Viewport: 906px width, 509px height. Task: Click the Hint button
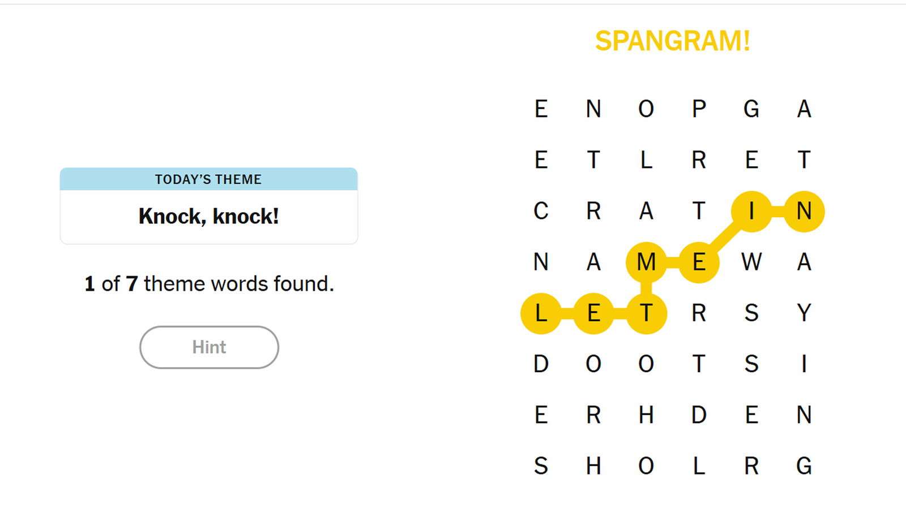pyautogui.click(x=209, y=347)
